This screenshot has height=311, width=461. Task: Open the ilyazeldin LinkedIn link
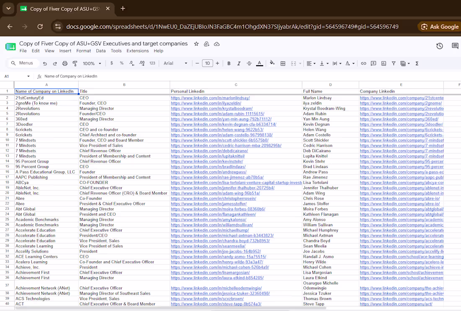[x=206, y=103]
